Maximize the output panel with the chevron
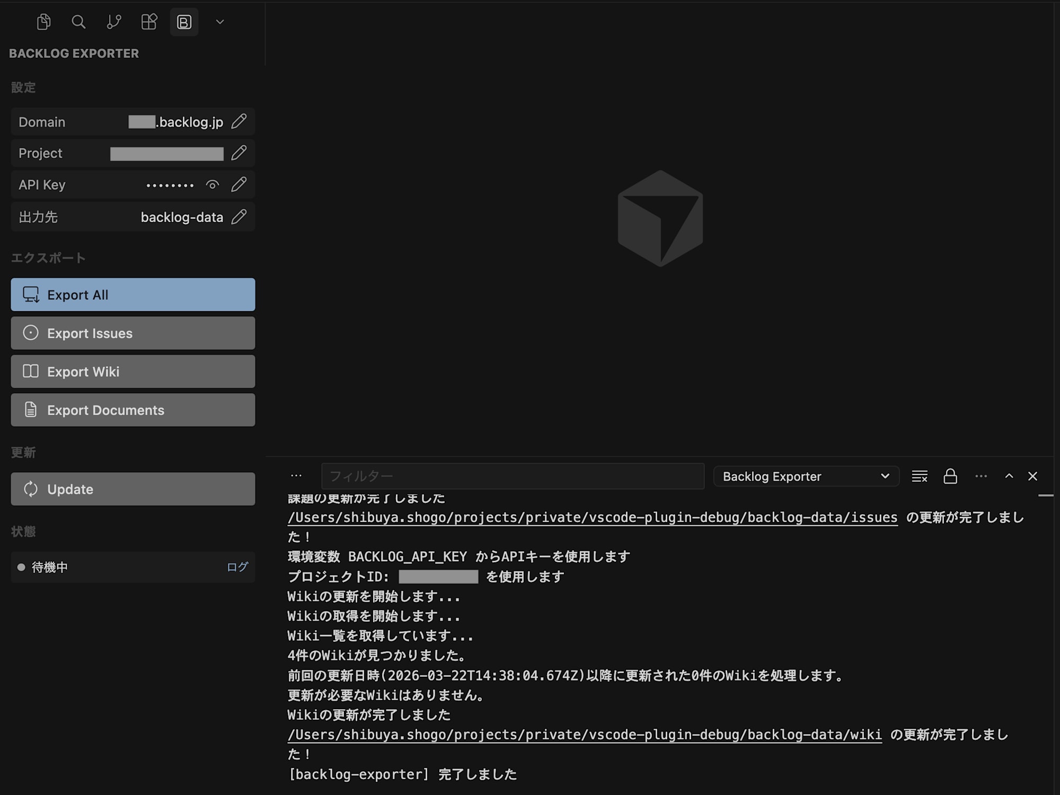This screenshot has width=1060, height=795. point(1009,476)
